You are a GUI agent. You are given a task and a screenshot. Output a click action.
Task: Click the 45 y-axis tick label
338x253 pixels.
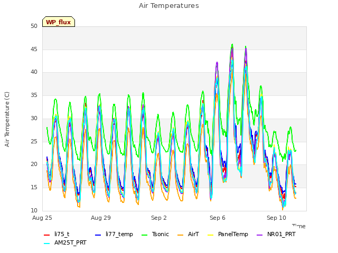point(34,49)
